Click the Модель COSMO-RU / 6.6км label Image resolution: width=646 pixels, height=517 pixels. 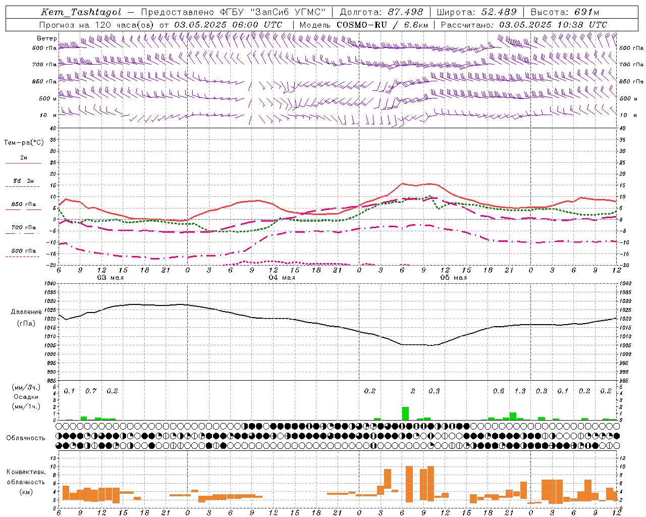point(364,24)
